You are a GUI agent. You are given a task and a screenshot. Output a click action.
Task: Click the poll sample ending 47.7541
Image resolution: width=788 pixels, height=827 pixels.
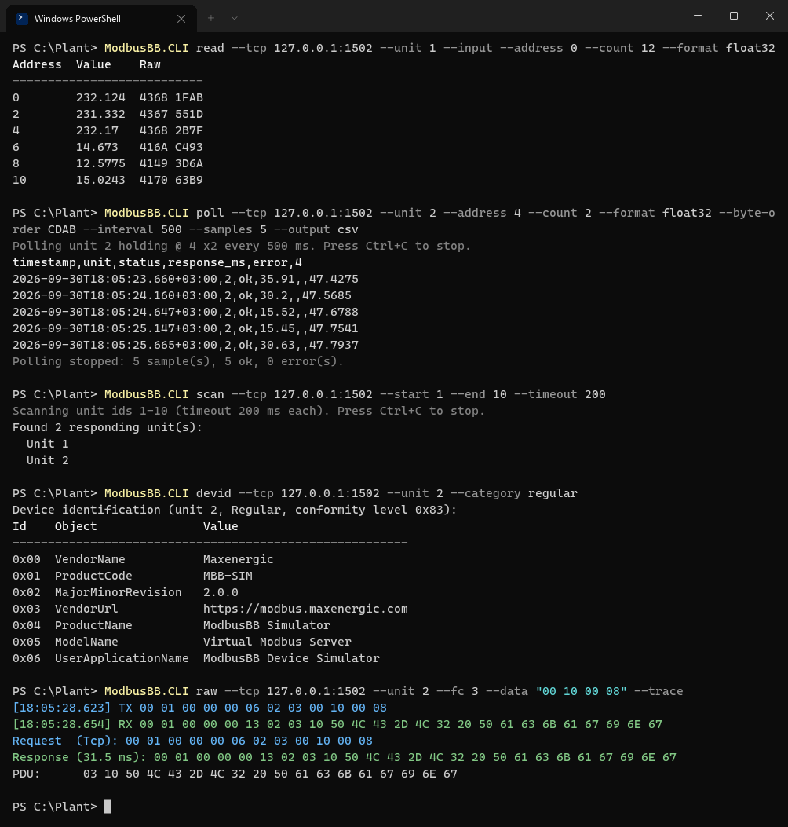185,328
